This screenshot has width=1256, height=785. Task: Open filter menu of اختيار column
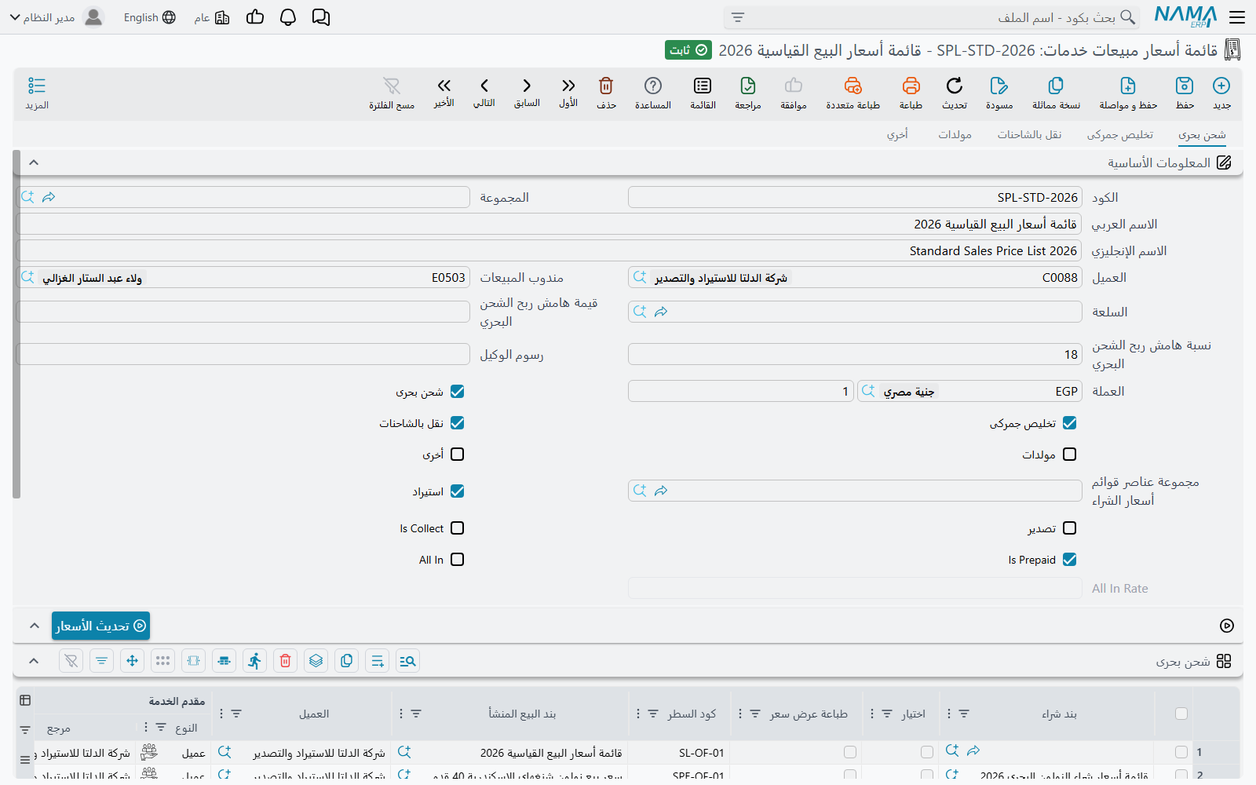[x=887, y=714]
